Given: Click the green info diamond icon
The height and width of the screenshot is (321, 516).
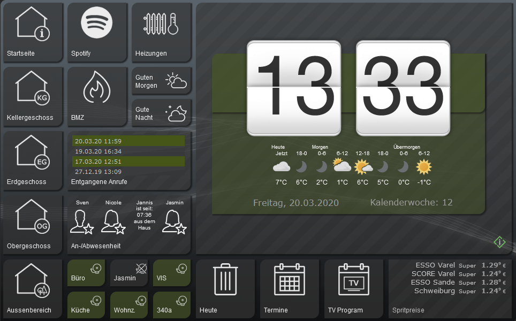Looking at the screenshot, I should [x=499, y=242].
